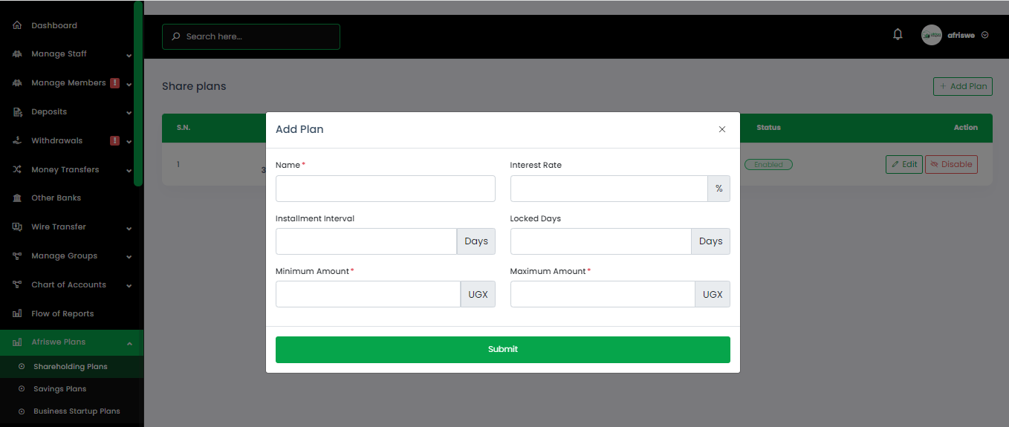Click the Action column header

tap(966, 128)
